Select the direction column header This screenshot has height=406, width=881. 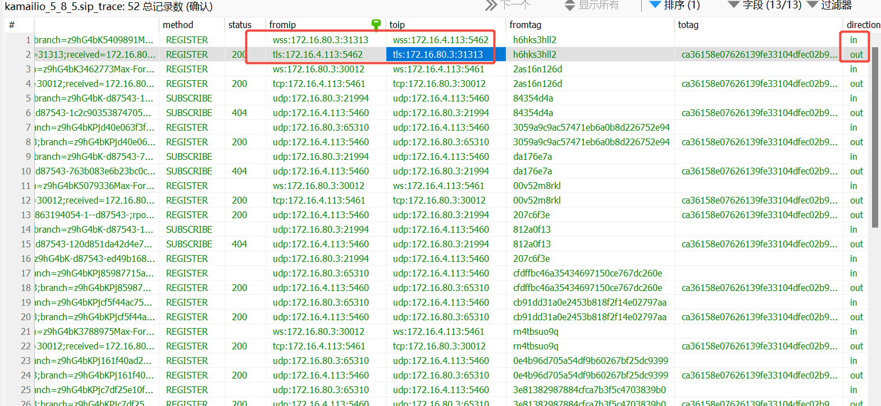(x=862, y=25)
